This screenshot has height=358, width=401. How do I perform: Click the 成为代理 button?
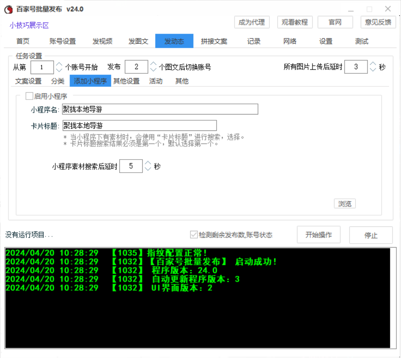[252, 22]
